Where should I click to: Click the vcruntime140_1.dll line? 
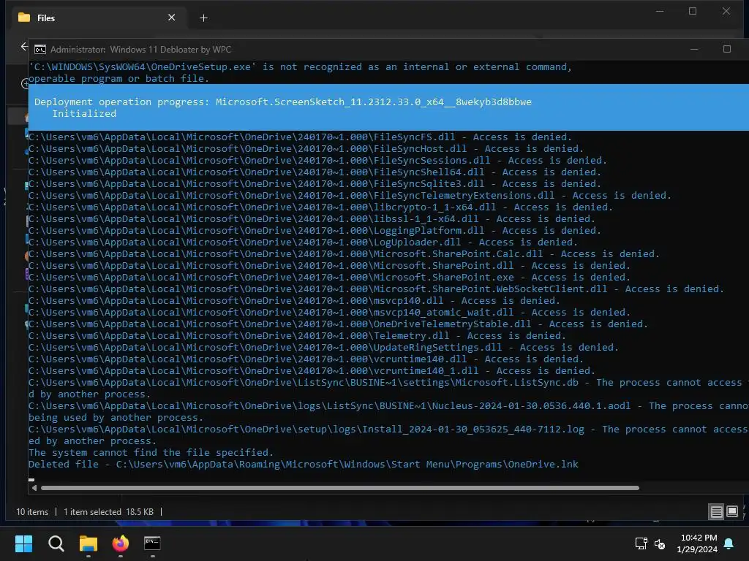pyautogui.click(x=312, y=371)
